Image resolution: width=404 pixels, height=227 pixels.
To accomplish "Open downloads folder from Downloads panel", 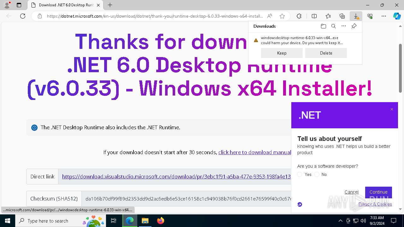I will tap(323, 26).
